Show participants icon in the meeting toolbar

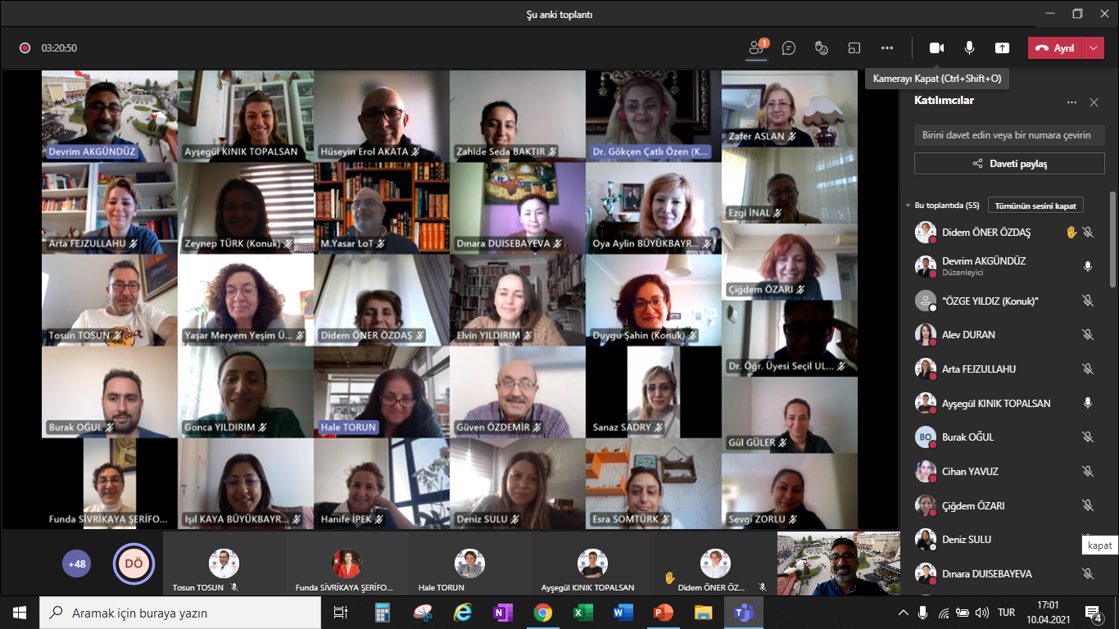[x=756, y=48]
